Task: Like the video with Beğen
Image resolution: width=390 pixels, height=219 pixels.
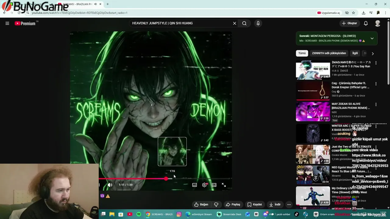Action: pos(201,204)
